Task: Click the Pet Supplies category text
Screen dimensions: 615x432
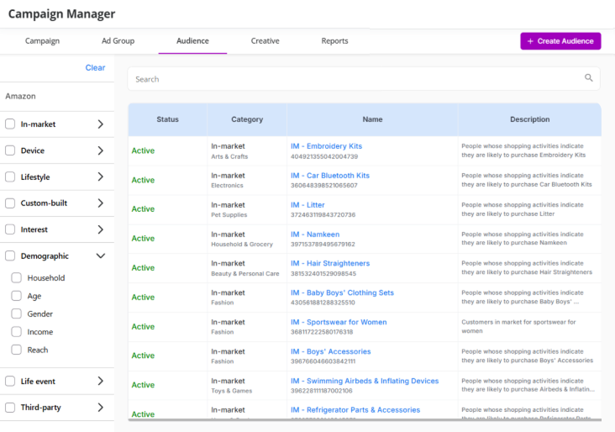Action: [229, 214]
